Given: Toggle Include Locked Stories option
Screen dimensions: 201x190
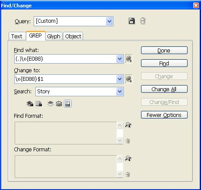Looking at the screenshot, I should [39, 104].
